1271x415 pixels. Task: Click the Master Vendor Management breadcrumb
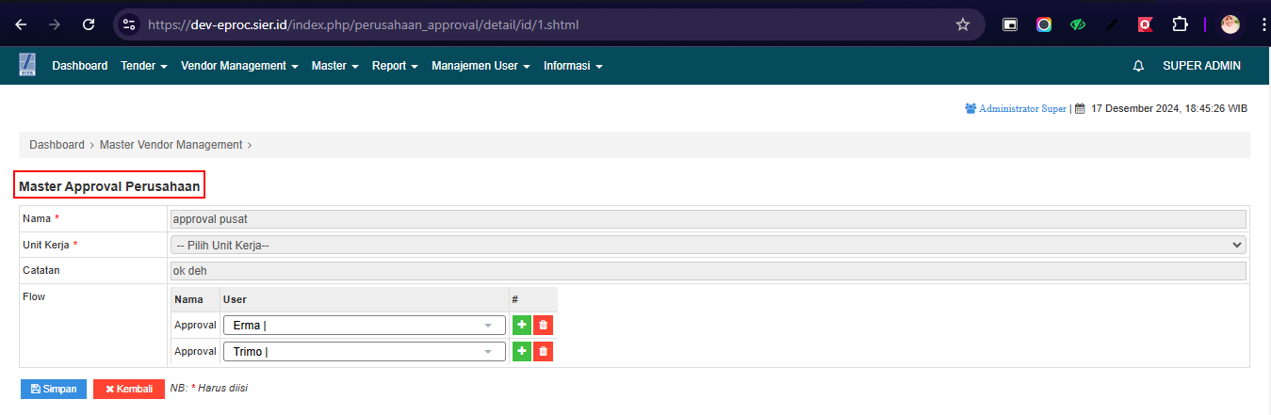click(x=171, y=145)
